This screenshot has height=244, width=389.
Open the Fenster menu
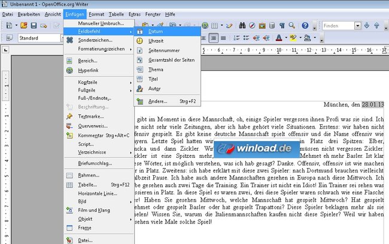tap(153, 14)
